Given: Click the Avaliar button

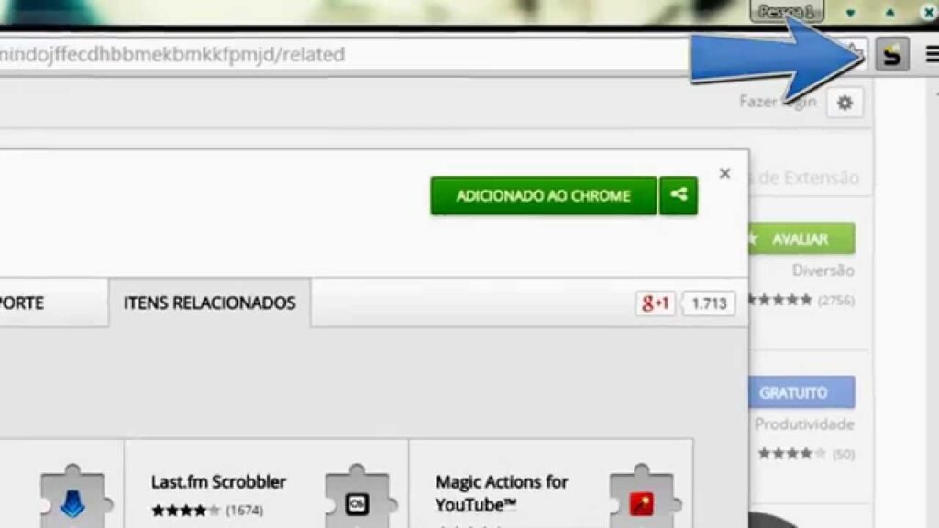Looking at the screenshot, I should tap(801, 239).
